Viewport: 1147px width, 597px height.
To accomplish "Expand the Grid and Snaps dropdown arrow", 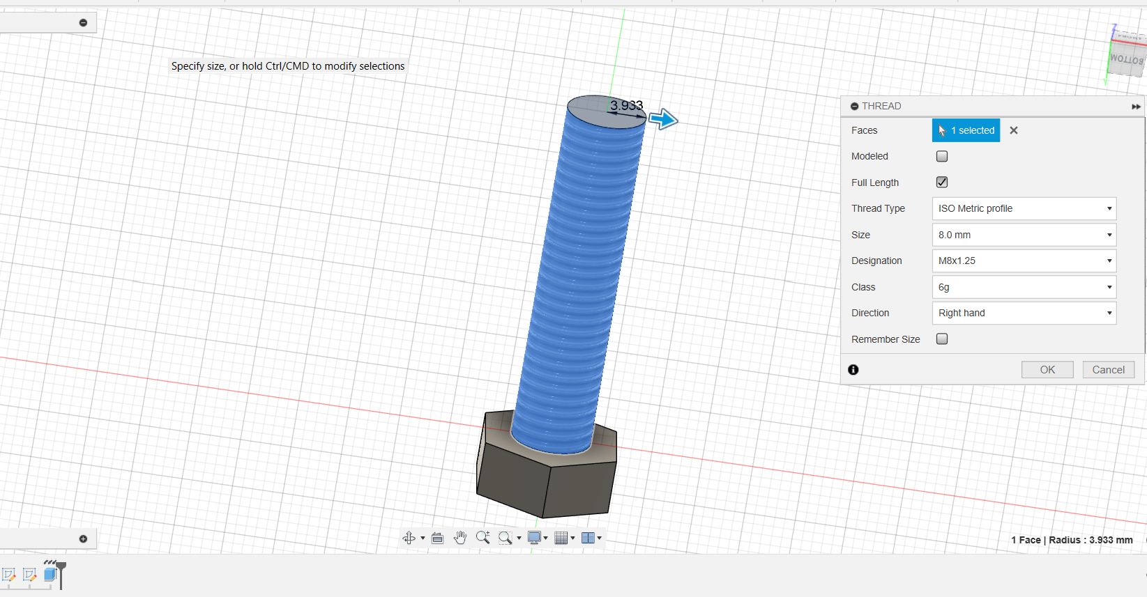I will pyautogui.click(x=572, y=538).
